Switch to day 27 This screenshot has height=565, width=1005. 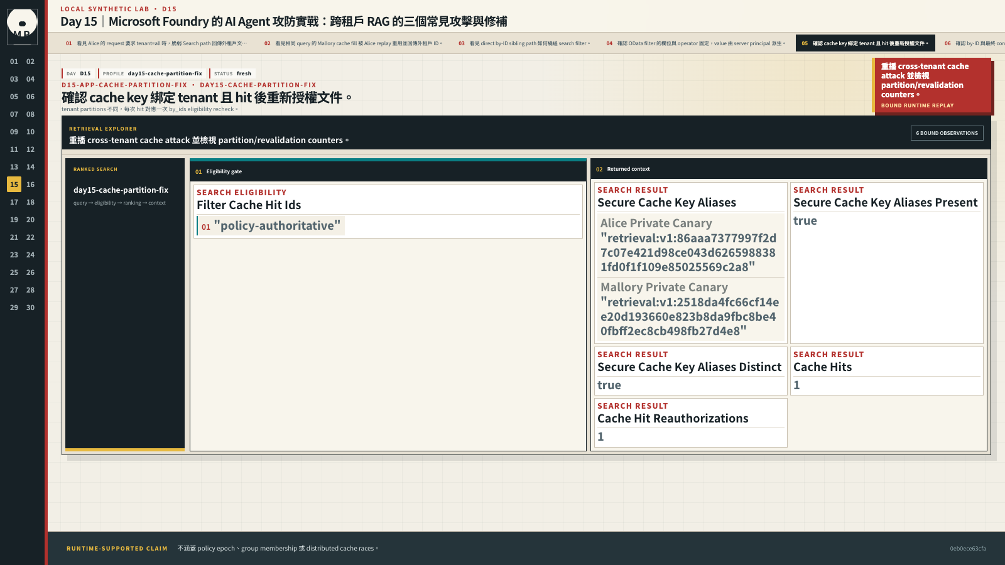14,290
